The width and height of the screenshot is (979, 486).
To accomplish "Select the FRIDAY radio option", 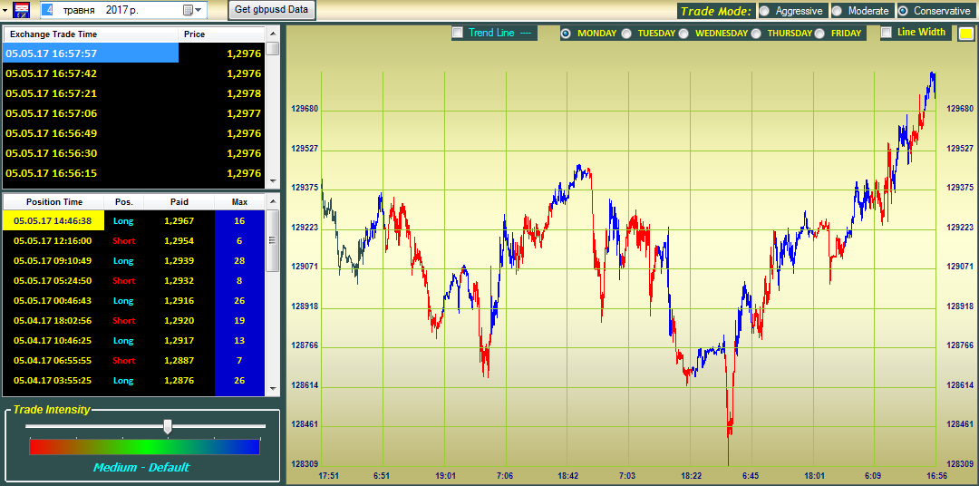I will click(819, 34).
